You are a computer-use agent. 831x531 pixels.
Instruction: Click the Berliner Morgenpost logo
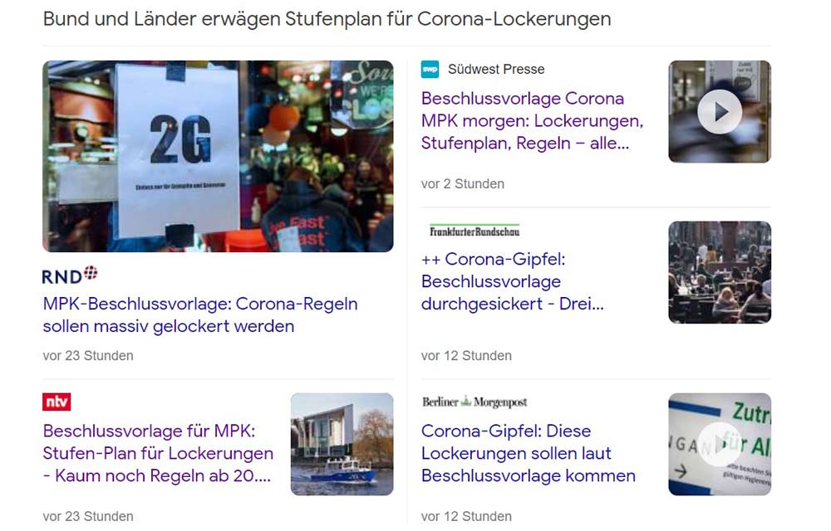pos(475,402)
